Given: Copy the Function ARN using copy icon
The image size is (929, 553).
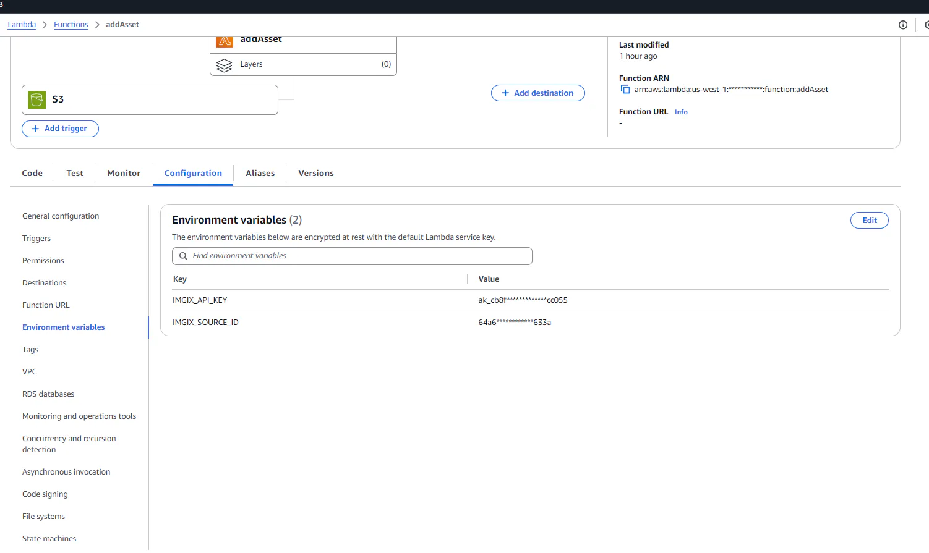Looking at the screenshot, I should pyautogui.click(x=625, y=90).
